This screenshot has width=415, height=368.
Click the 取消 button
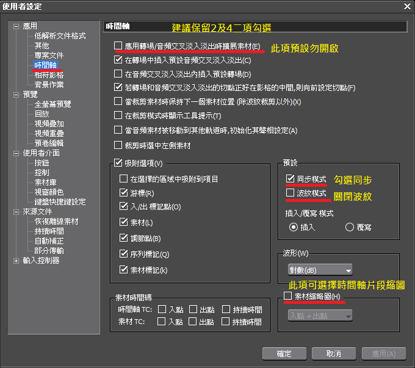click(x=333, y=353)
